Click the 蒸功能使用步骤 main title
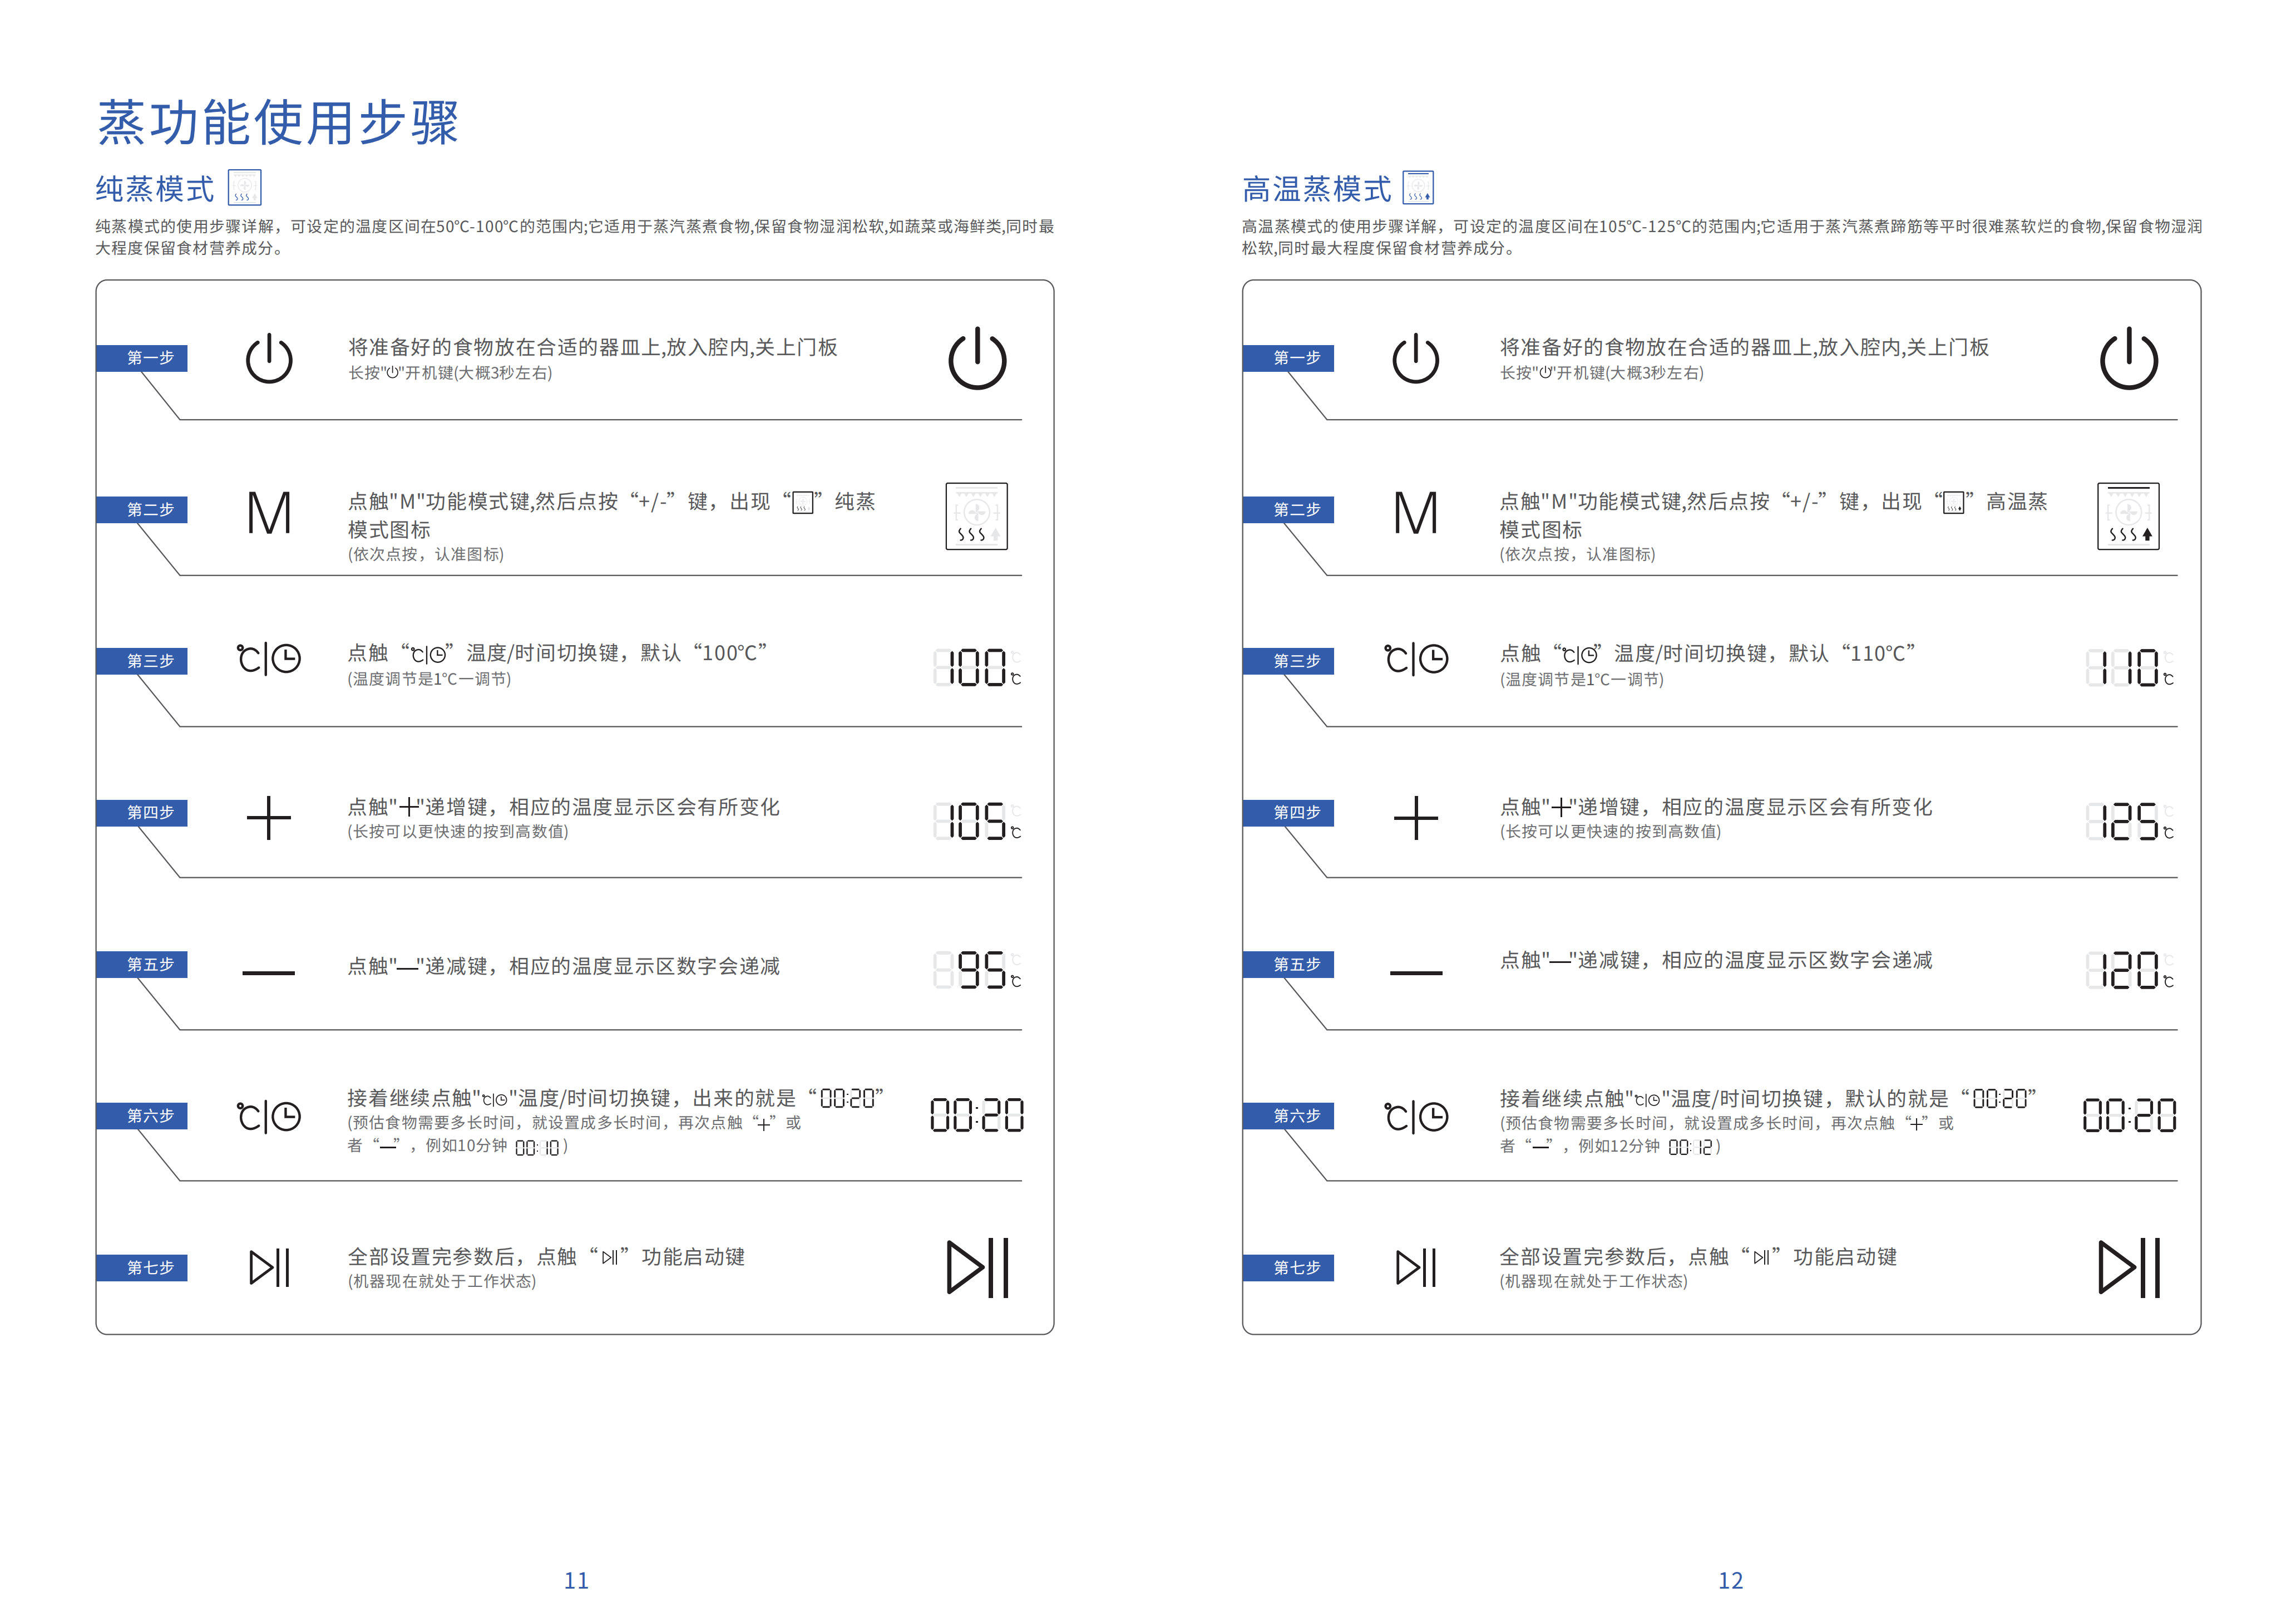 (x=278, y=123)
